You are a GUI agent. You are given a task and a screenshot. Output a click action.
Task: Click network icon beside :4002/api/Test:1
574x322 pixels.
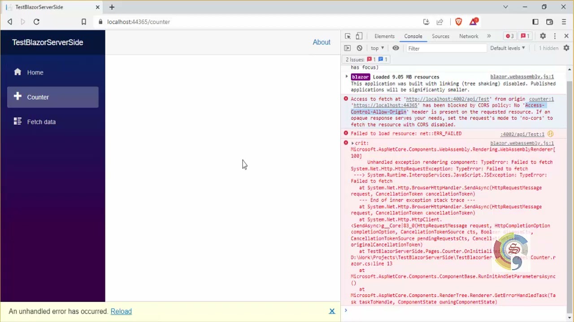click(x=550, y=134)
